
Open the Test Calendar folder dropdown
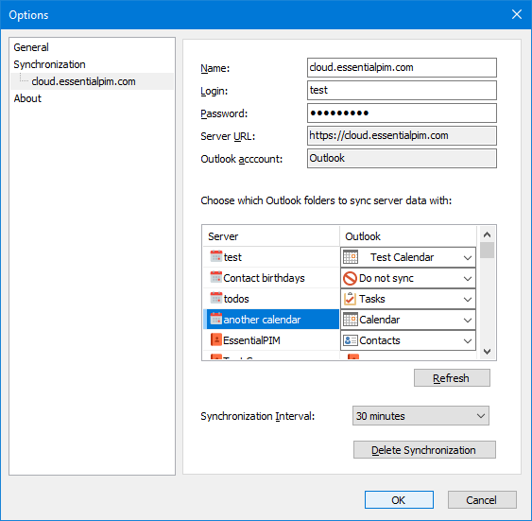point(468,257)
